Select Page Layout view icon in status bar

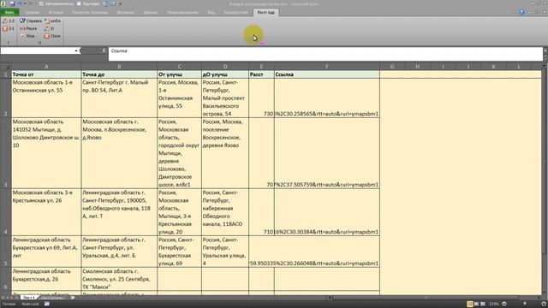click(x=477, y=305)
